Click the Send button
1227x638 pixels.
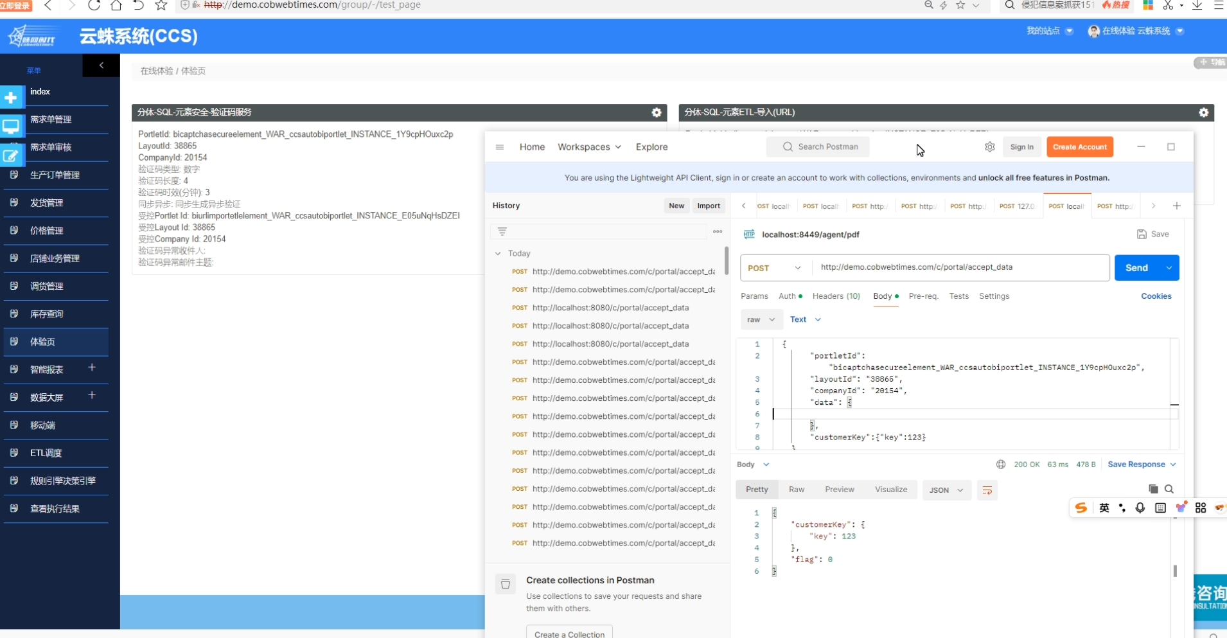(x=1136, y=268)
